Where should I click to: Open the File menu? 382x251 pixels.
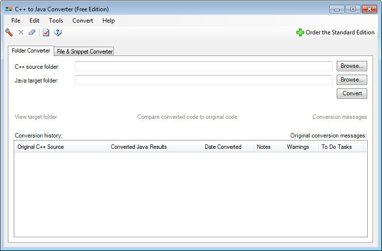tap(16, 21)
